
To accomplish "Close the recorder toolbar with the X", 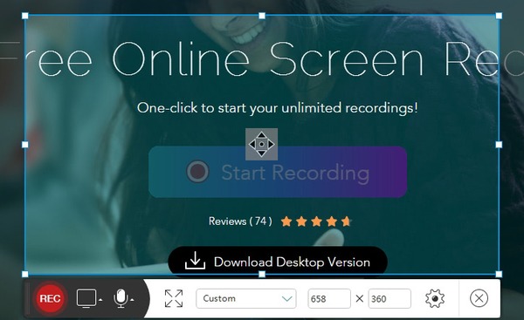I will tap(479, 298).
